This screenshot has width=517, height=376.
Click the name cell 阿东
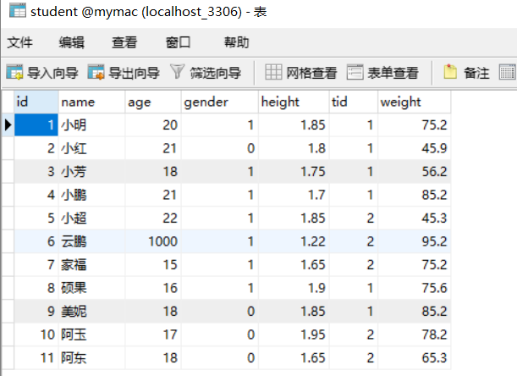pos(92,358)
